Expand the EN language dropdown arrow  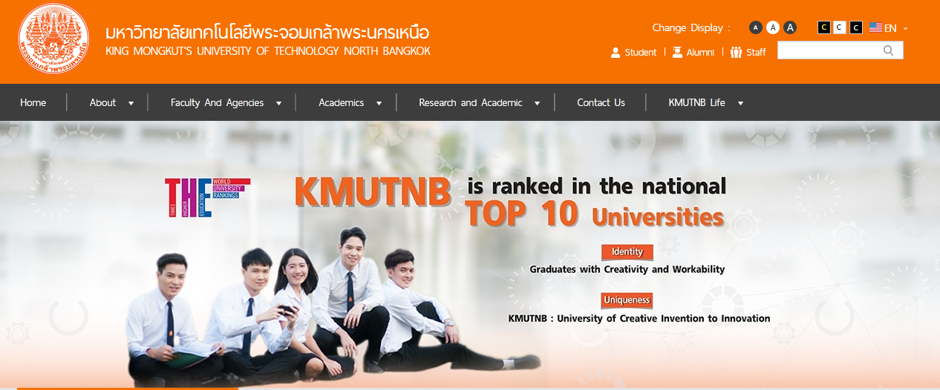click(x=905, y=28)
